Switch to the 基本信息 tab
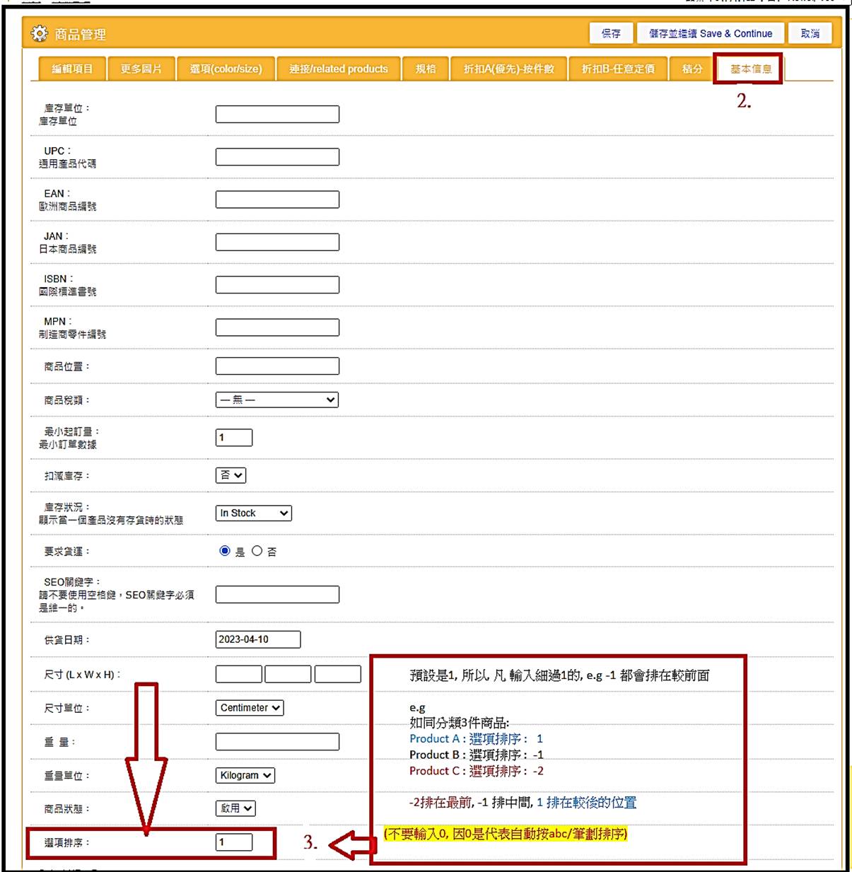Viewport: 852px width, 872px height. (750, 69)
